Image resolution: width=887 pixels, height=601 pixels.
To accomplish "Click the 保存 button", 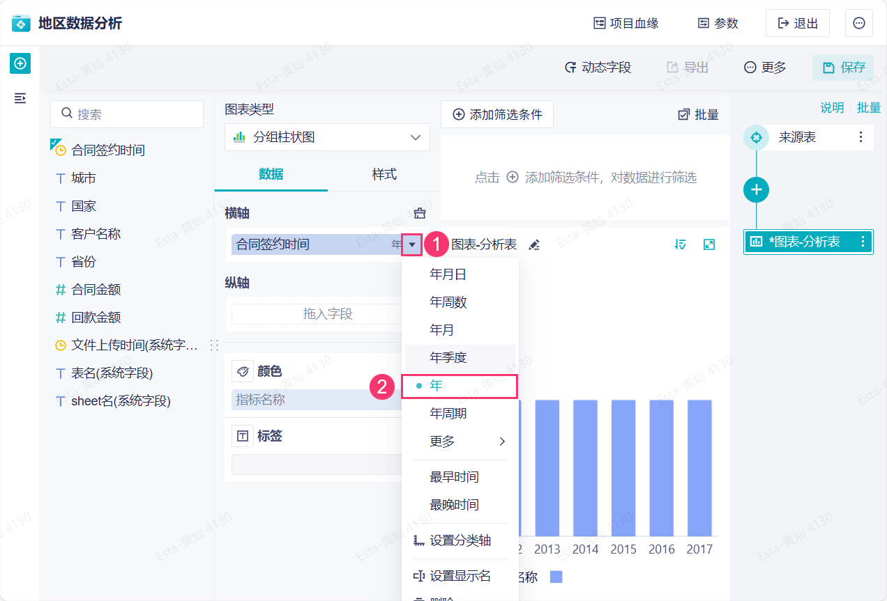I will [844, 68].
